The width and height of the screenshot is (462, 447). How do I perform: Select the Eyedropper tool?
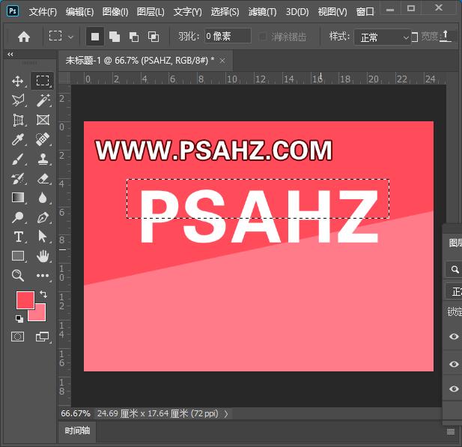coord(18,139)
